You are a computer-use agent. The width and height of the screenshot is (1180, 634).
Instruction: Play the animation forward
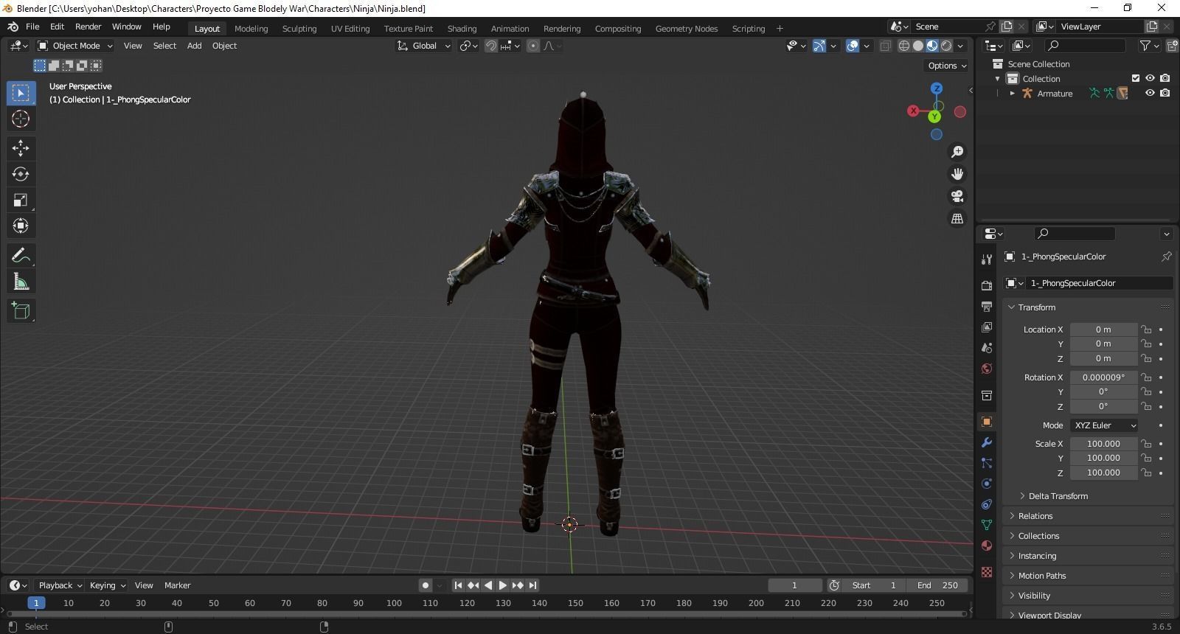click(503, 585)
